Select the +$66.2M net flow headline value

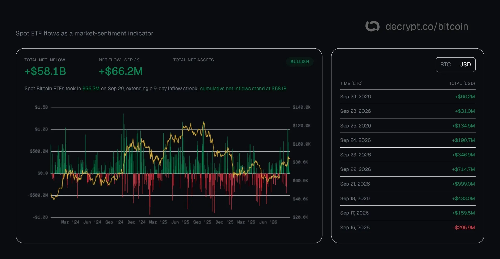tap(121, 71)
